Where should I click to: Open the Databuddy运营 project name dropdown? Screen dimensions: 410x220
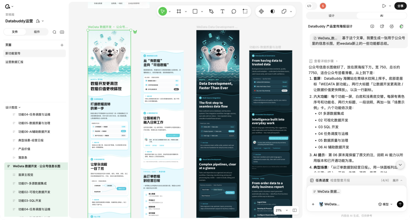click(x=43, y=21)
